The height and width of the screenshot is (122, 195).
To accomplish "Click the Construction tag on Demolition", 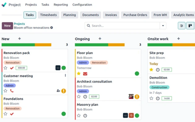I will pyautogui.click(x=159, y=87).
